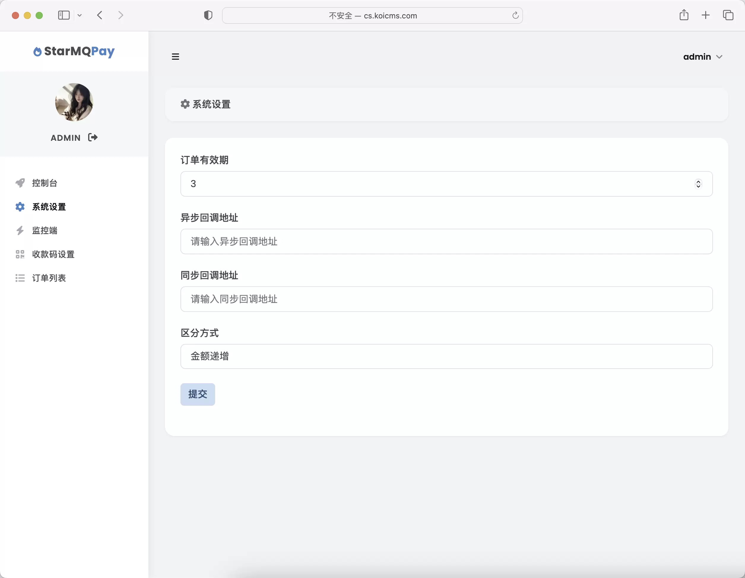Screen dimensions: 745x578
Task: Click the gear icon in header
Action: coord(185,104)
